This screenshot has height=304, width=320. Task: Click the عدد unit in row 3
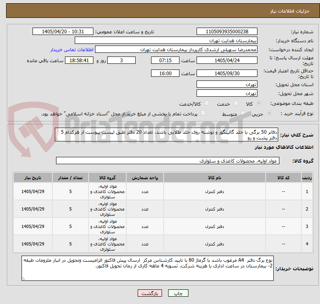coord(145,226)
